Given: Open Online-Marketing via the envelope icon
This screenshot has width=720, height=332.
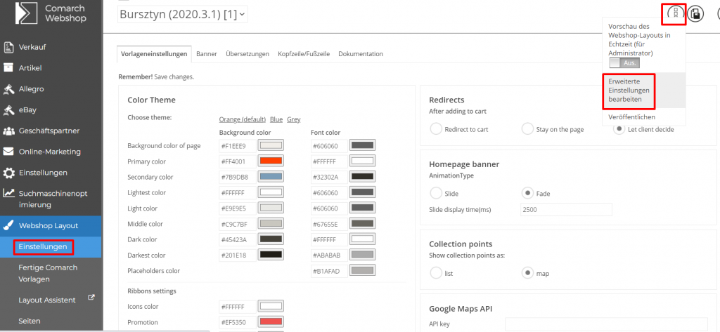Looking at the screenshot, I should coord(8,152).
